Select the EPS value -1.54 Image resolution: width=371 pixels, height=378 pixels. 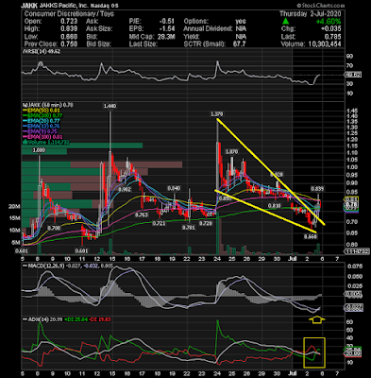coord(167,29)
